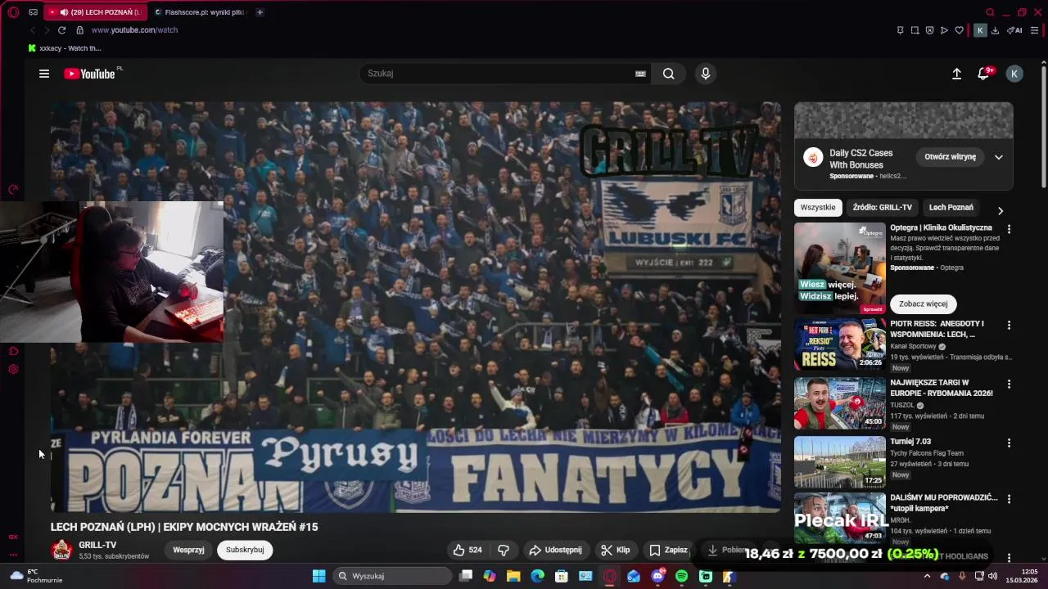Screen dimensions: 1048x589
Task: Show more filter chips with right arrow
Action: [1000, 210]
